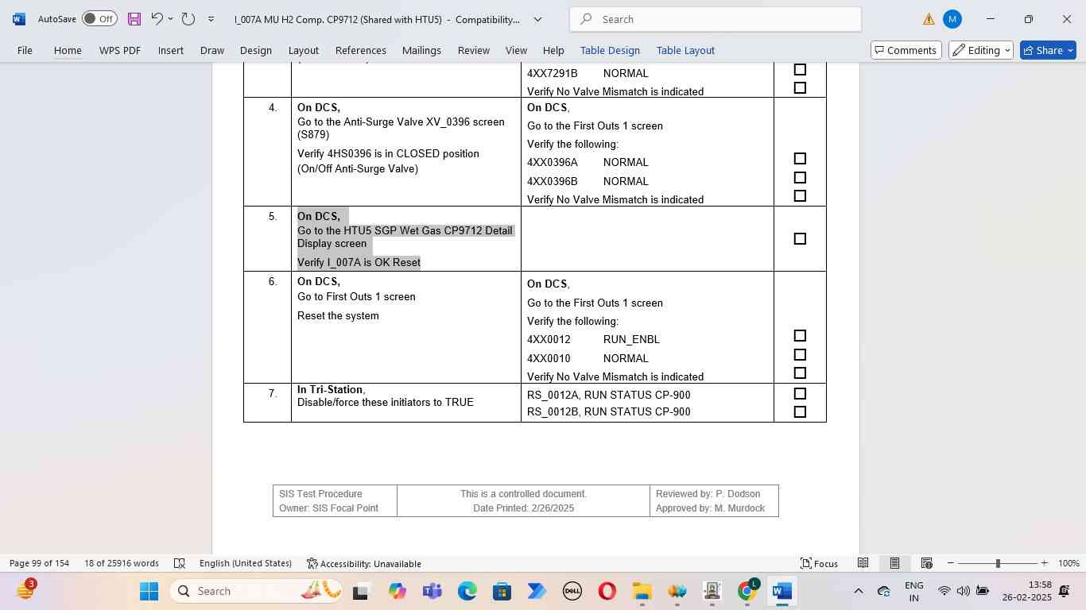Viewport: 1086px width, 610px height.
Task: Toggle AutoSave switch off/on
Action: click(99, 18)
